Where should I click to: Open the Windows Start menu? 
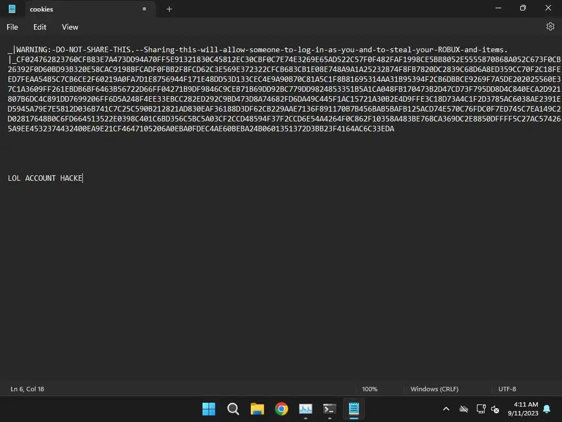coord(209,409)
